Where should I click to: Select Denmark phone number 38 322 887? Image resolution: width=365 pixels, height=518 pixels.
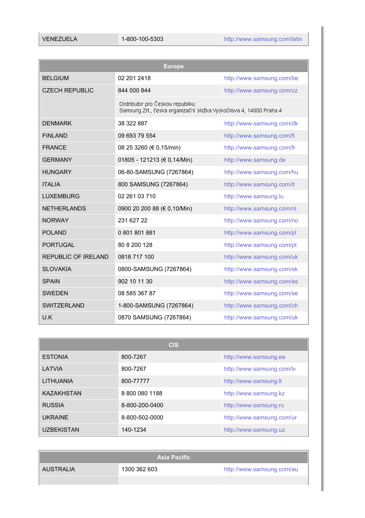pos(133,123)
